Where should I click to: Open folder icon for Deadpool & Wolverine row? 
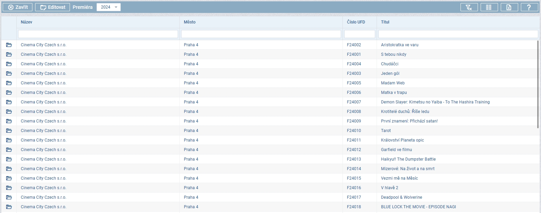pos(9,197)
